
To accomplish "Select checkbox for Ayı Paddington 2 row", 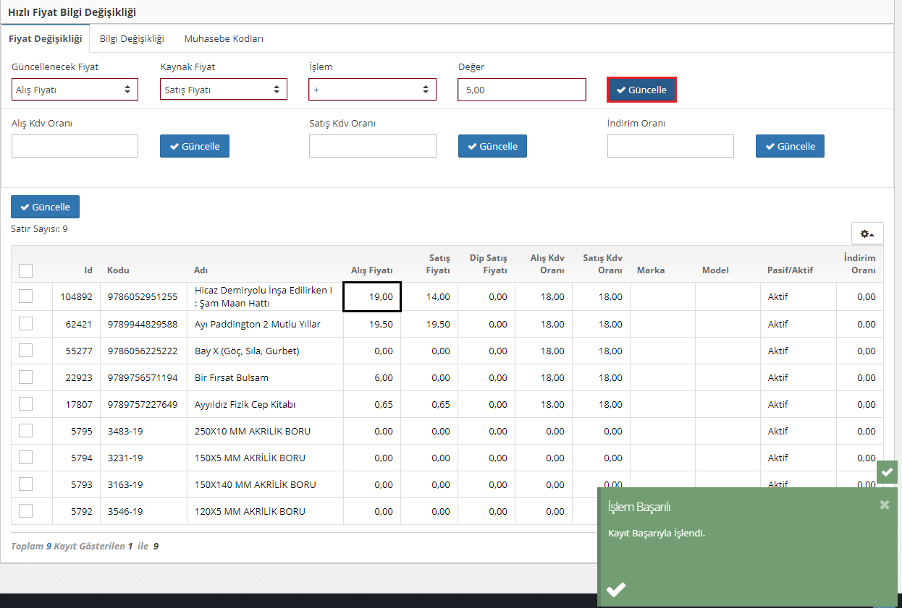I will (26, 324).
